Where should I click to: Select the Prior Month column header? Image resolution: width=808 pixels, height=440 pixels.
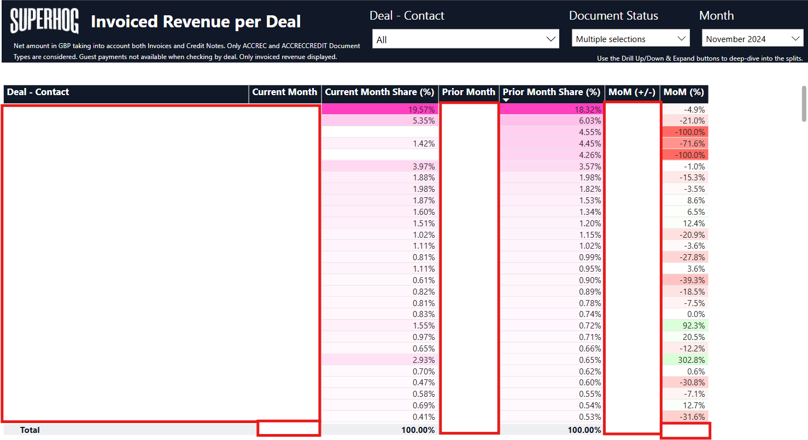[469, 92]
